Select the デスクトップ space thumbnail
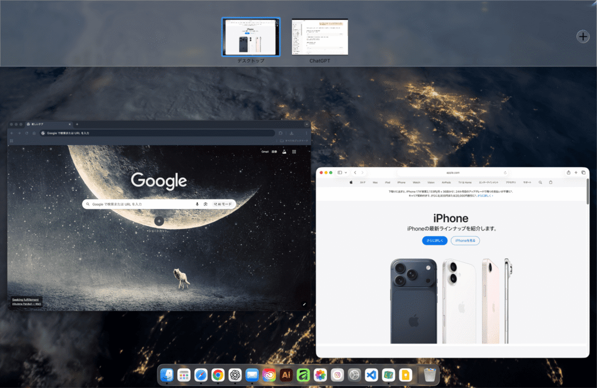Screen dimensions: 597x388 click(x=251, y=37)
